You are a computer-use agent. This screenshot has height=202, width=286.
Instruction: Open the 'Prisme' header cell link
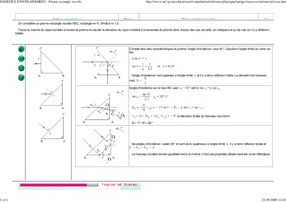point(128,19)
